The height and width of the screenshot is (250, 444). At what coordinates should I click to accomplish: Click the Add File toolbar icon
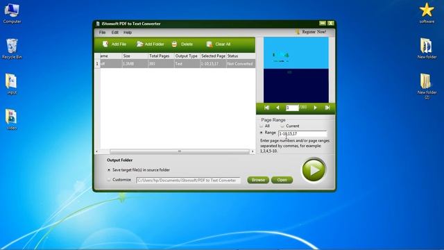[x=105, y=44]
